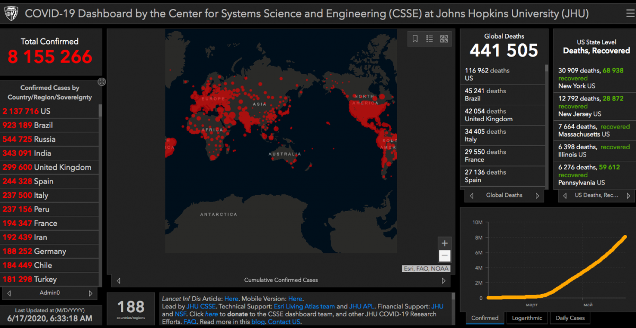Click the Global Deaths total 441 505
This screenshot has height=328, width=636.
click(503, 50)
